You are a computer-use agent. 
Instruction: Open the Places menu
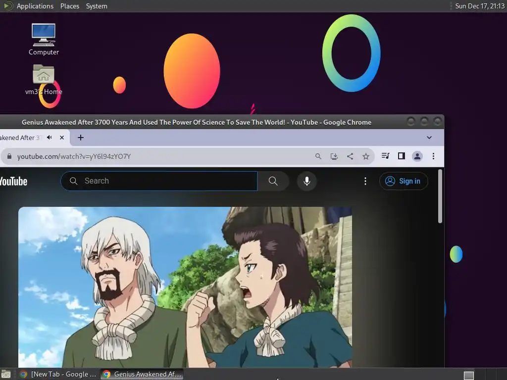[x=69, y=6]
